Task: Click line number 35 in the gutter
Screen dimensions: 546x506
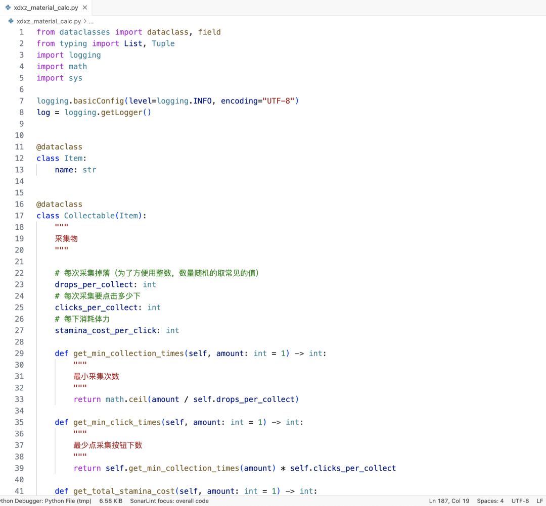Action: point(20,422)
